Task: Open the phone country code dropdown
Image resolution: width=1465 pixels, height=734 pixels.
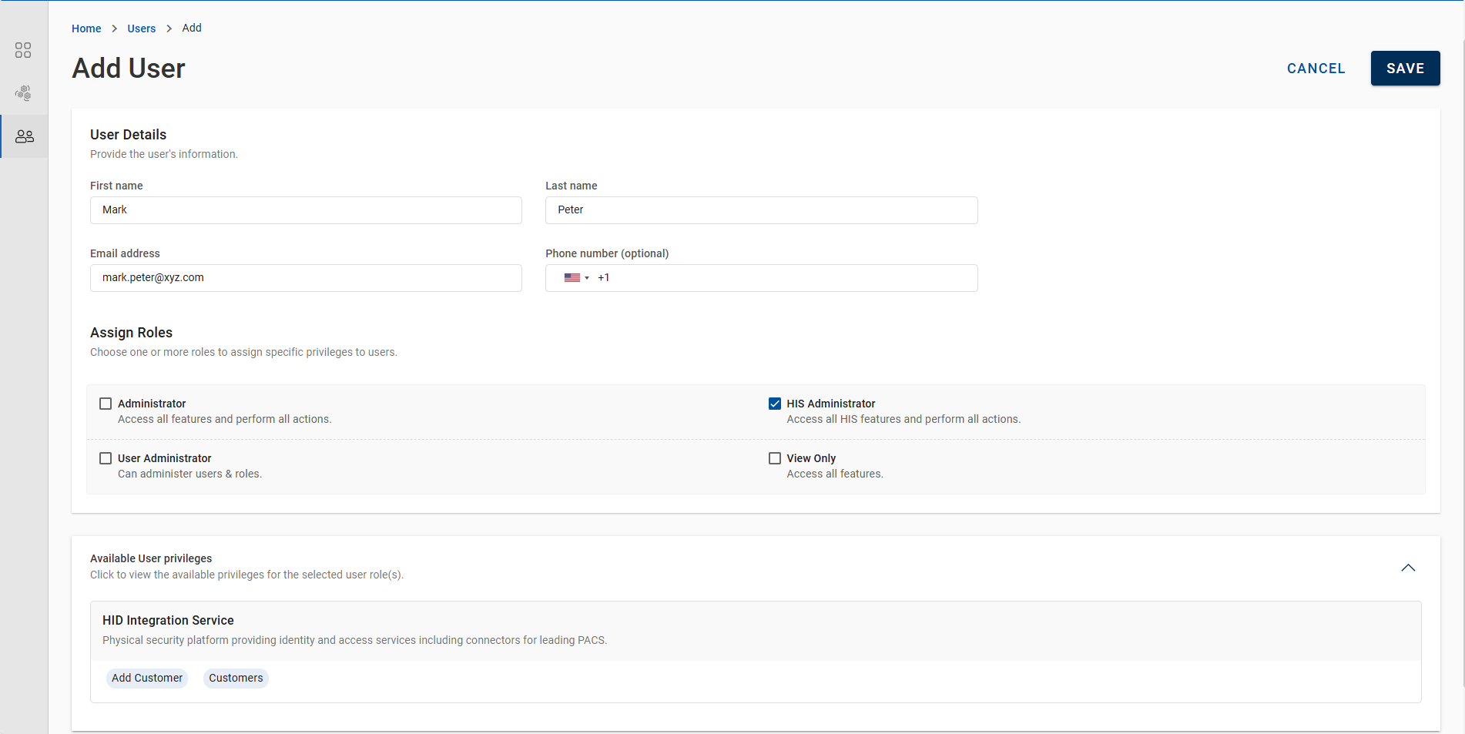Action: [586, 278]
